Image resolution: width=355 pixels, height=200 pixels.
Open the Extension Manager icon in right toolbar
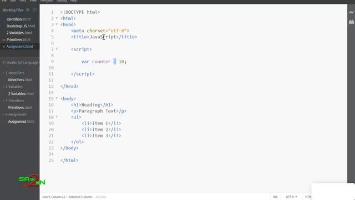(351, 22)
